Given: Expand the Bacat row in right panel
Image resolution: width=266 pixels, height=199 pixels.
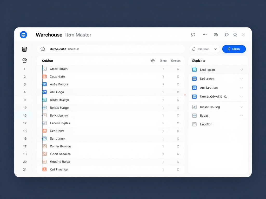Looking at the screenshot, I should pos(242,116).
